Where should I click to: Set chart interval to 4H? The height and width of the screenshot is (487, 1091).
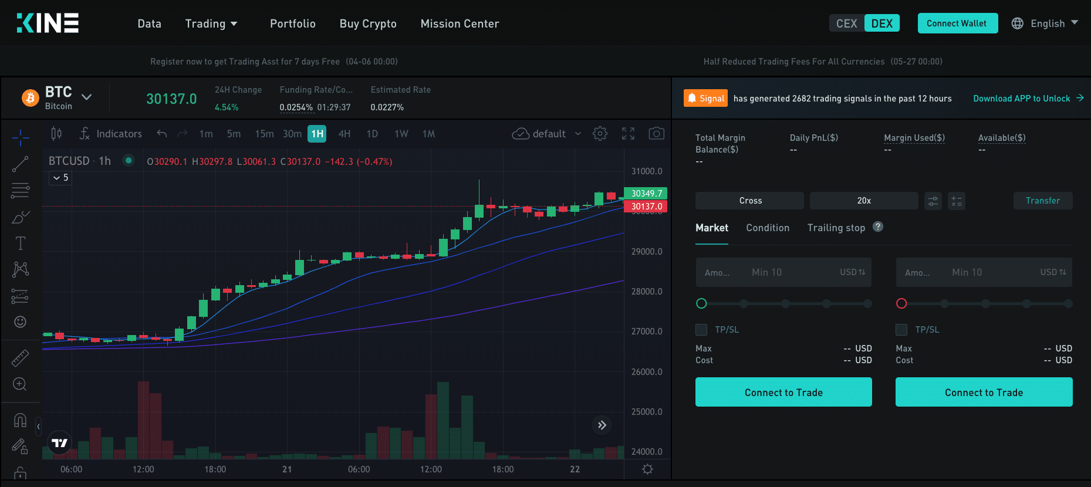point(344,134)
